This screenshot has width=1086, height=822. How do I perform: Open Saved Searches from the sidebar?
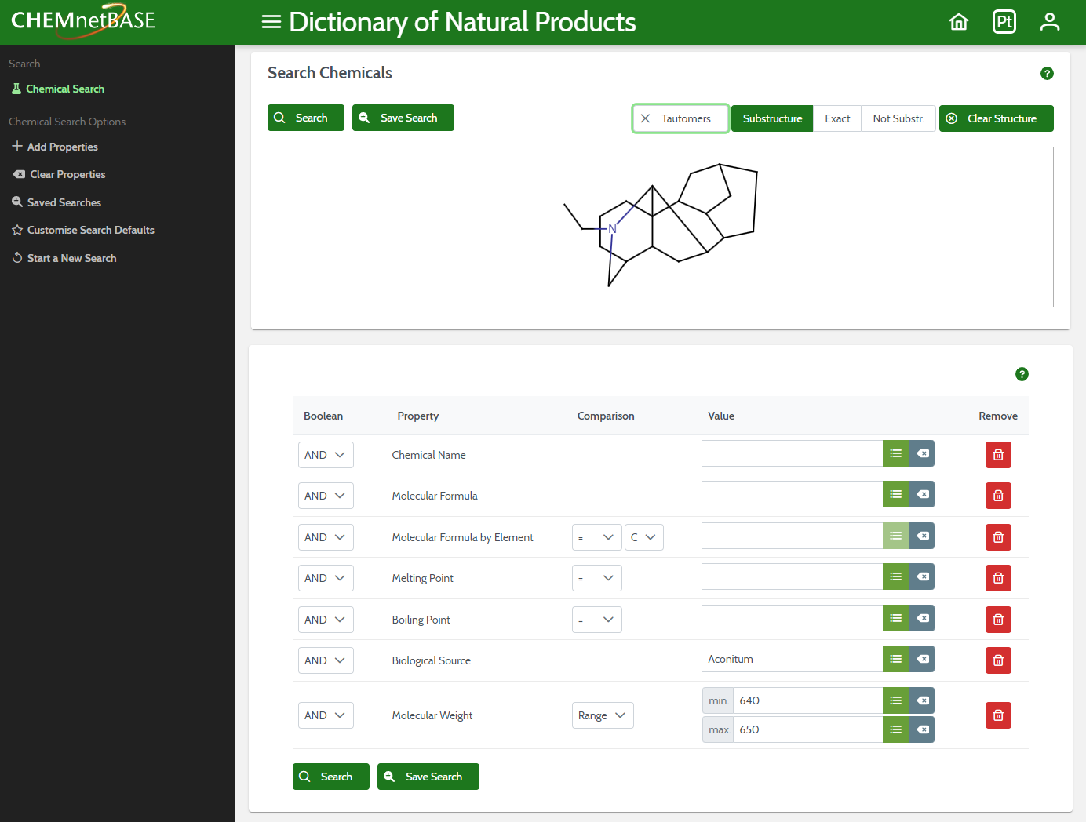point(56,202)
